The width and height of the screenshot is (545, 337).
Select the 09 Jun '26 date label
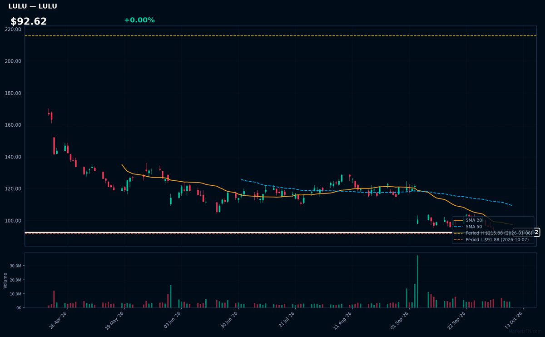[173, 320]
